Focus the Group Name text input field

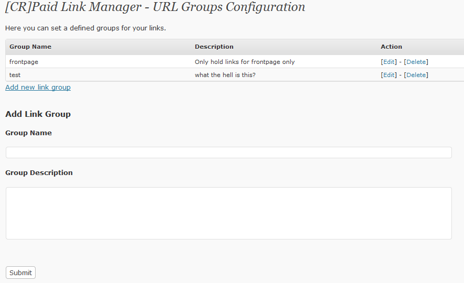(x=228, y=153)
